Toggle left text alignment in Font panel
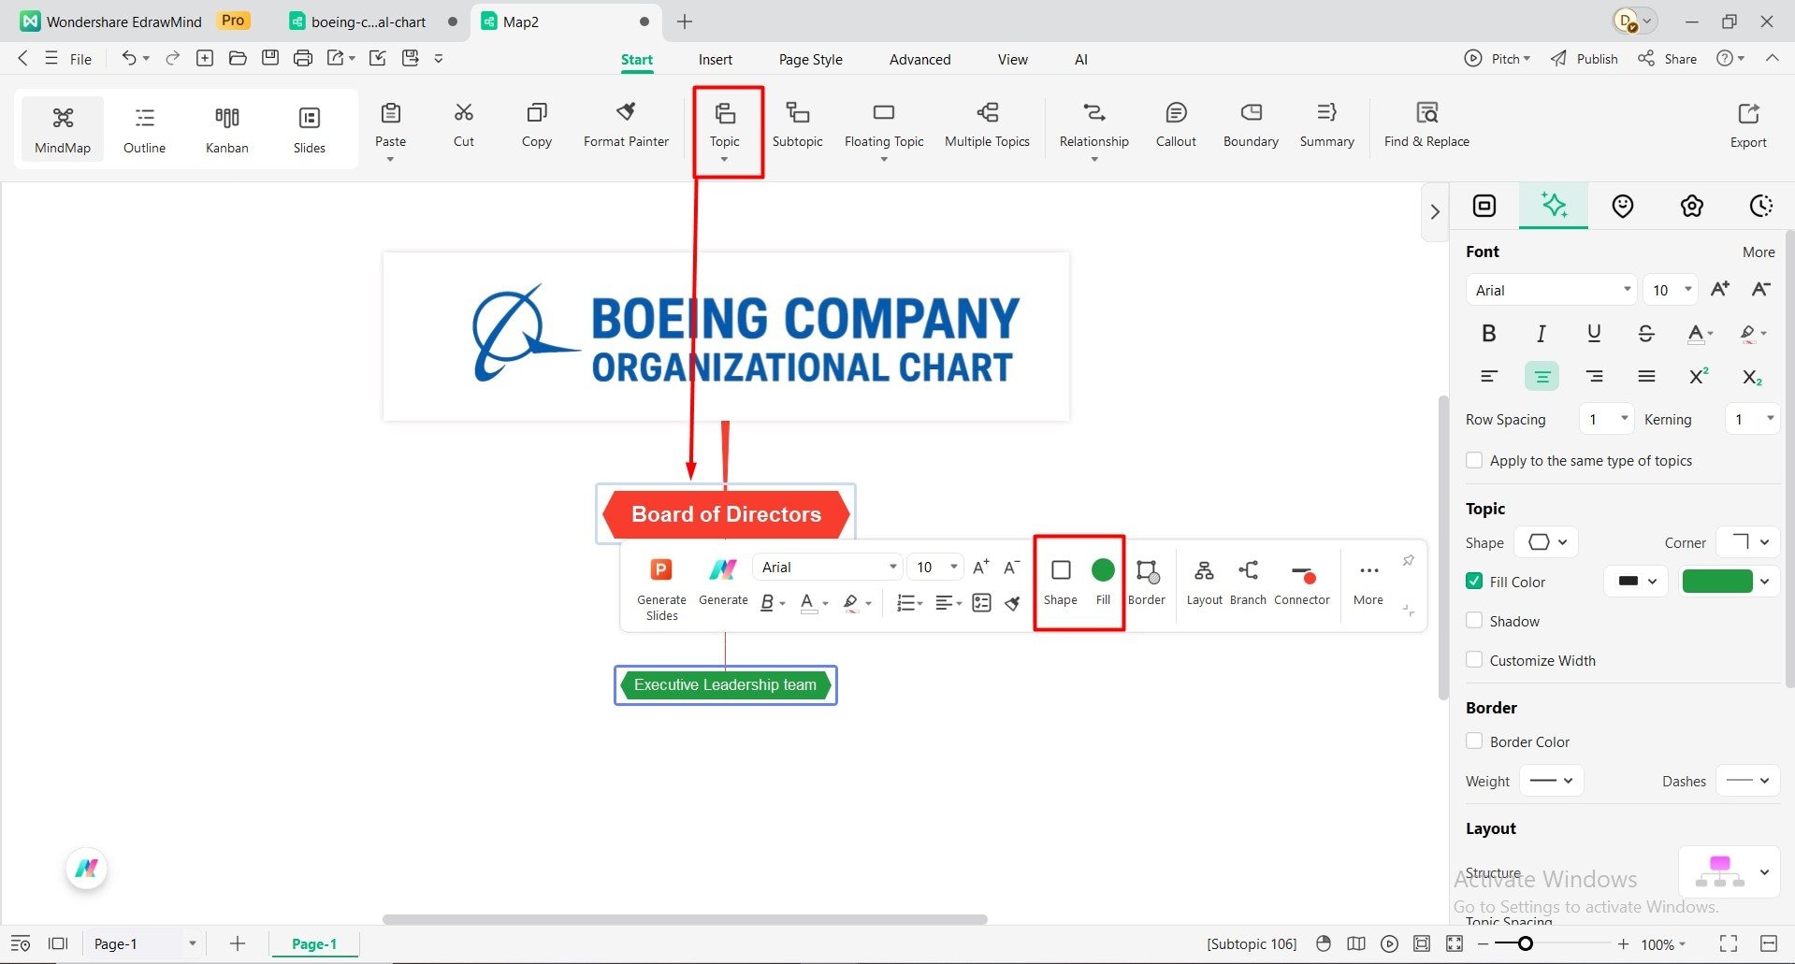This screenshot has width=1795, height=964. (1489, 377)
